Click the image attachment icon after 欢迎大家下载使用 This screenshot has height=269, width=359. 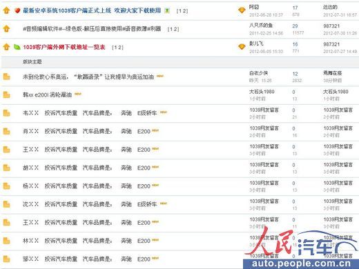click(x=167, y=10)
